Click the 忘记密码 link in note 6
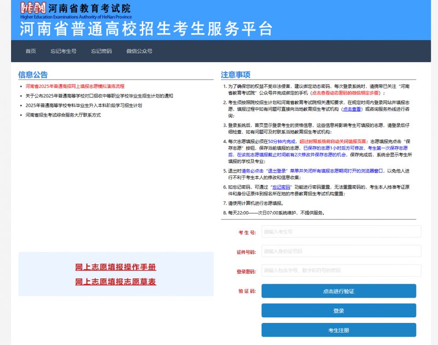This screenshot has width=438, height=345. 281,187
